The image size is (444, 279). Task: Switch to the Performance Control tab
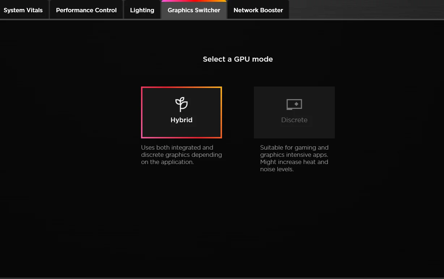pos(86,10)
